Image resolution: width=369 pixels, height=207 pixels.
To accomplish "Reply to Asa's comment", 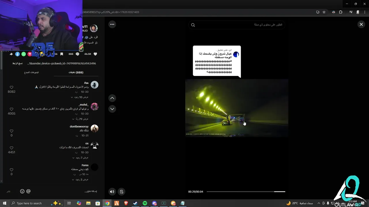I will tap(76, 92).
